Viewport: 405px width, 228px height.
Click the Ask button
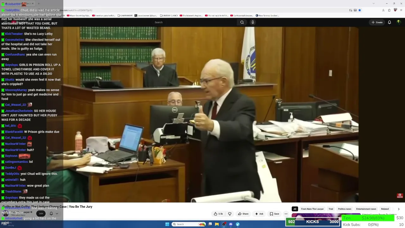(x=259, y=214)
